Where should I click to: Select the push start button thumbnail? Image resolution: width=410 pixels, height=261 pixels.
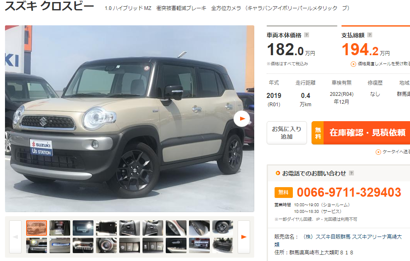click(x=106, y=245)
